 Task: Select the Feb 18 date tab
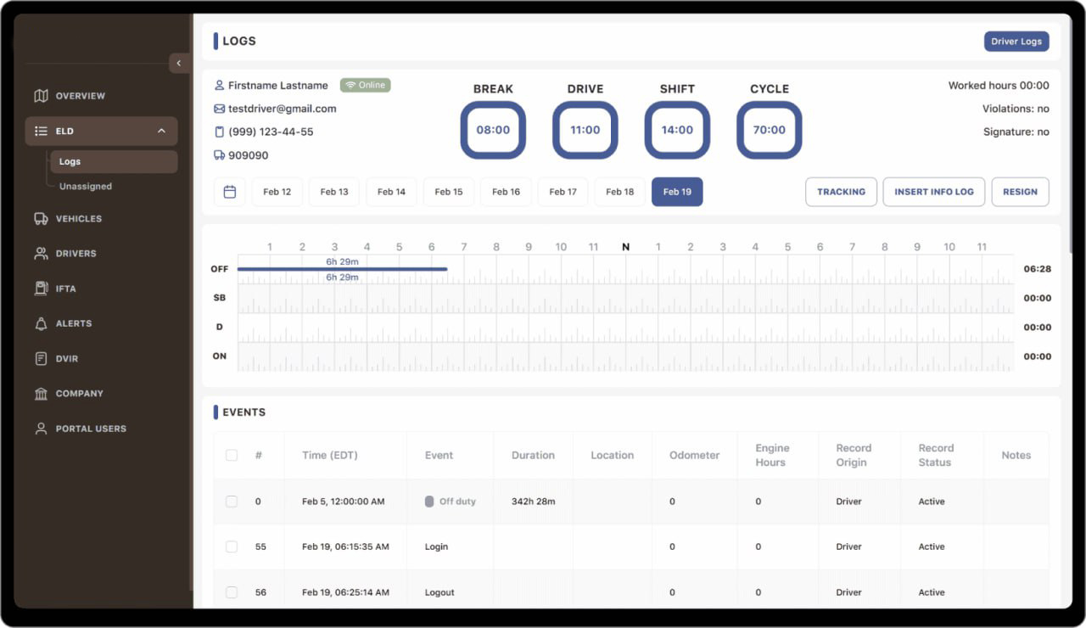[x=620, y=192]
